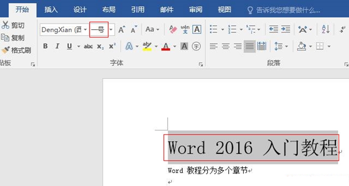Screen dimensions: 349x186
Task: Expand the borders dropdown arrow
Action: (329, 46)
